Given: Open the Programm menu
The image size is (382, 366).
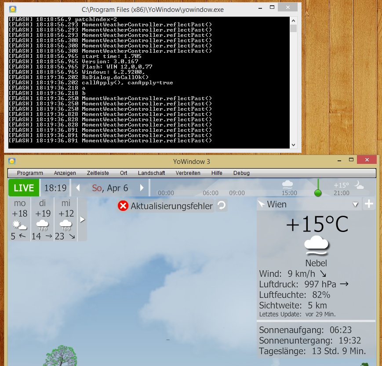Looking at the screenshot, I should 30,173.
